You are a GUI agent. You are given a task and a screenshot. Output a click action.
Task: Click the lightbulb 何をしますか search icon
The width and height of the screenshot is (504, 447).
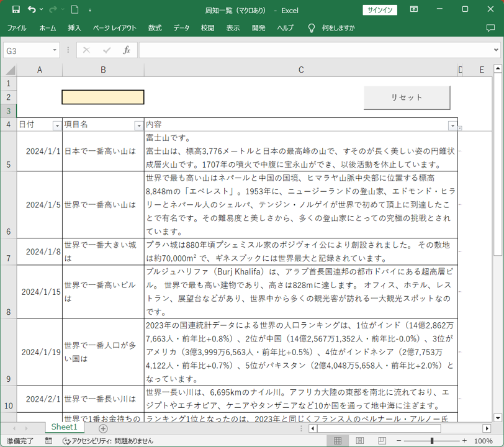(x=312, y=28)
